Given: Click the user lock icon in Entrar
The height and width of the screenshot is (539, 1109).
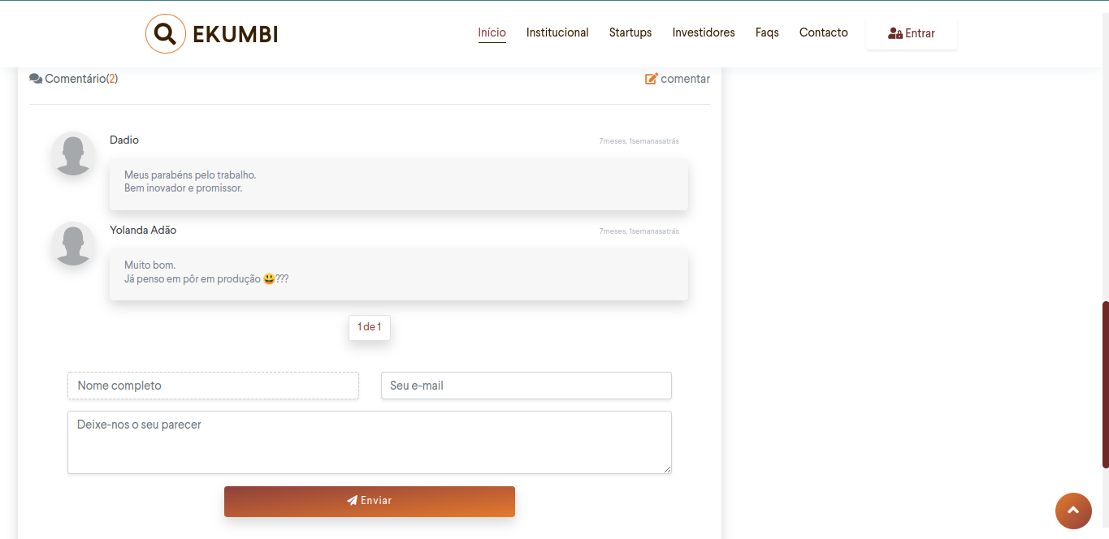Looking at the screenshot, I should pyautogui.click(x=895, y=33).
